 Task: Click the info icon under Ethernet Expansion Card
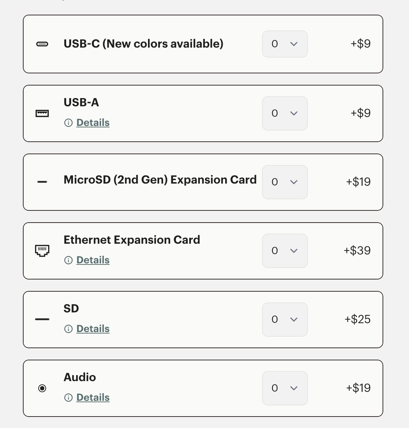tap(68, 260)
